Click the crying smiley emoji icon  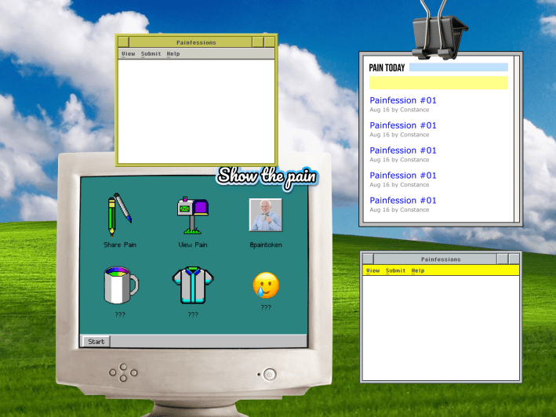point(266,285)
